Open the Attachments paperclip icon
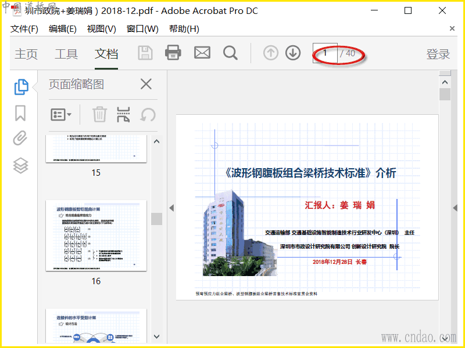Screen dimensions: 465x348 click(20, 138)
